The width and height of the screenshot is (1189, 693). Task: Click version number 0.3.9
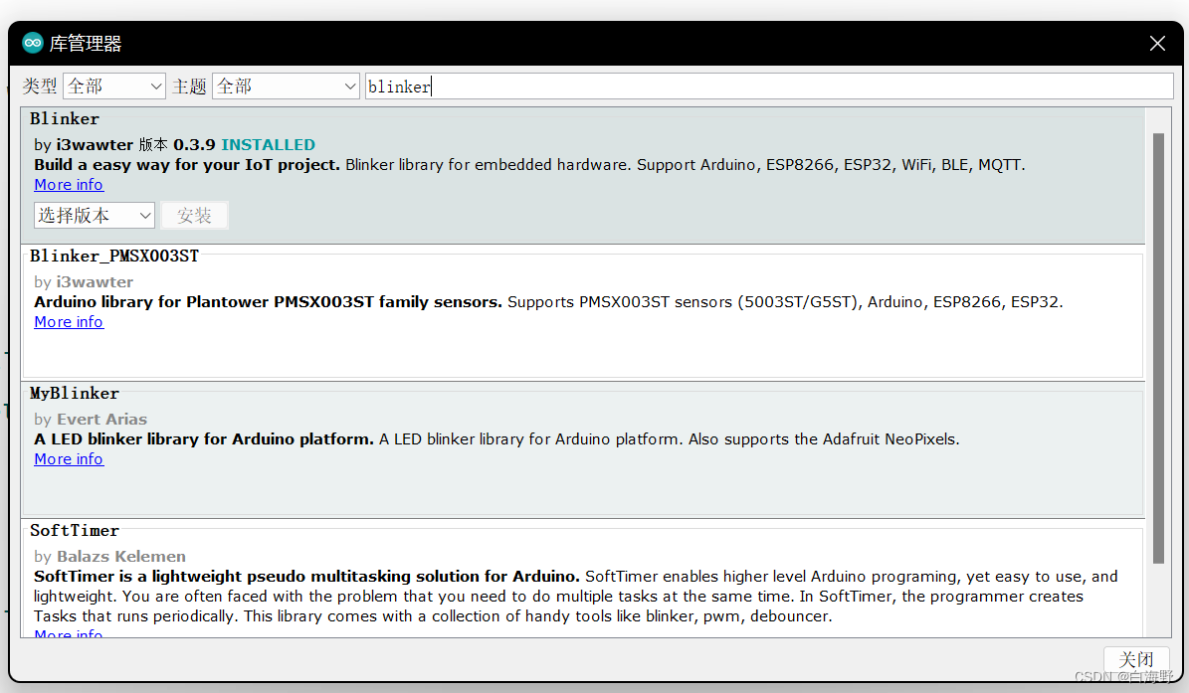pos(194,144)
